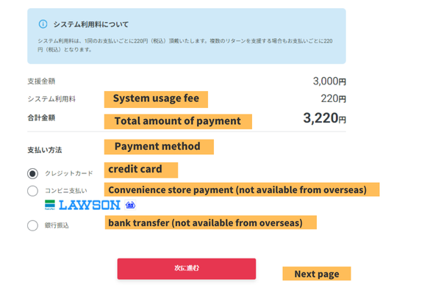Click the 'Total amount of payment' annotation
Screen dimensions: 441x304
[177, 120]
